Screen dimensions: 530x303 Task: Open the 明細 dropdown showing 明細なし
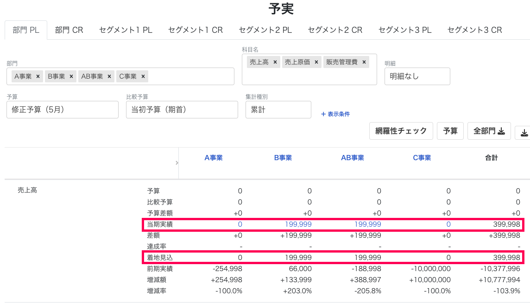[417, 76]
